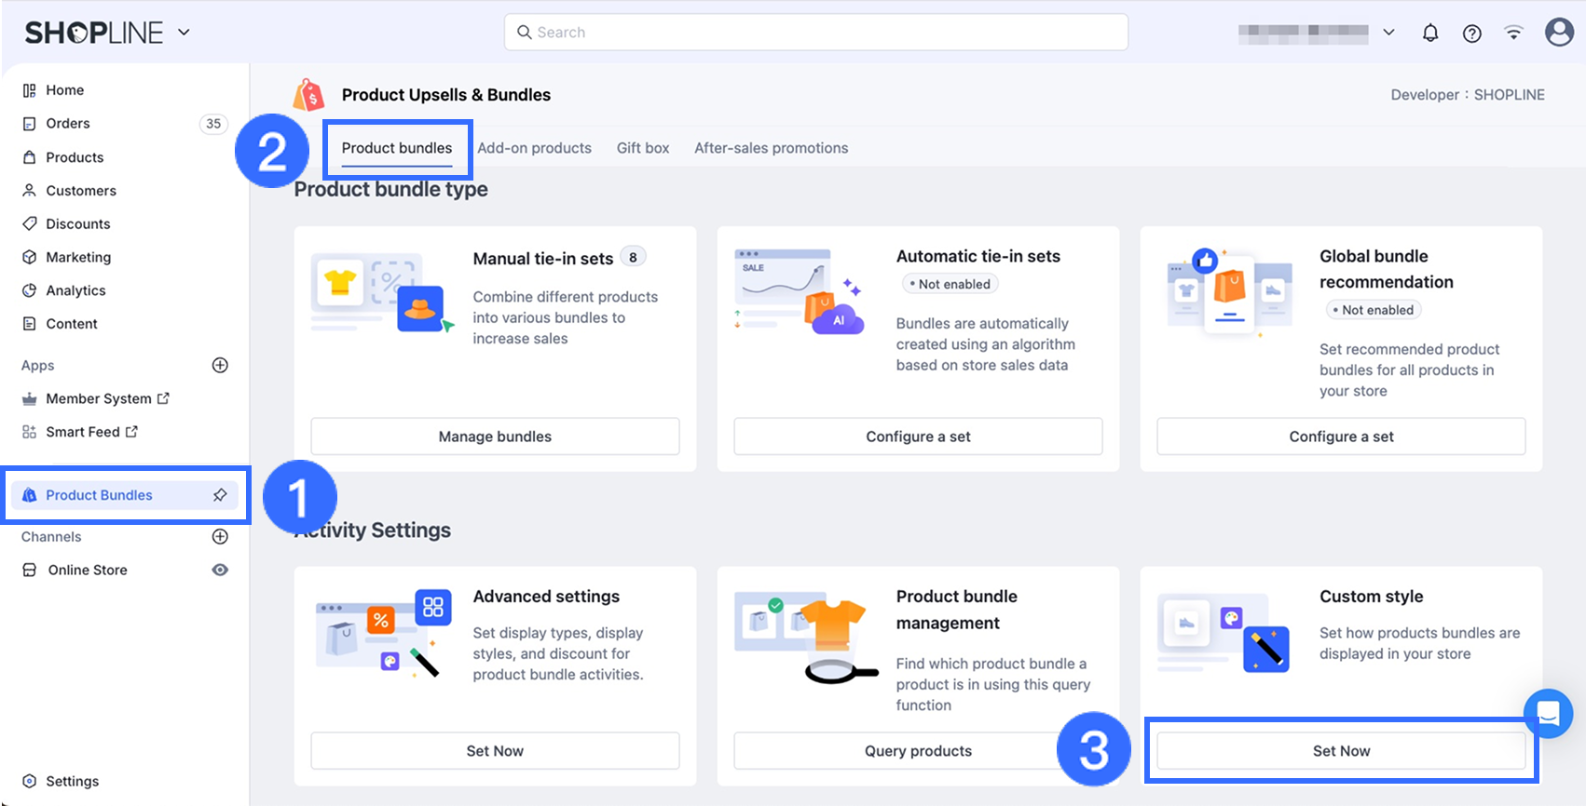
Task: Open the help question mark icon
Action: tap(1472, 34)
